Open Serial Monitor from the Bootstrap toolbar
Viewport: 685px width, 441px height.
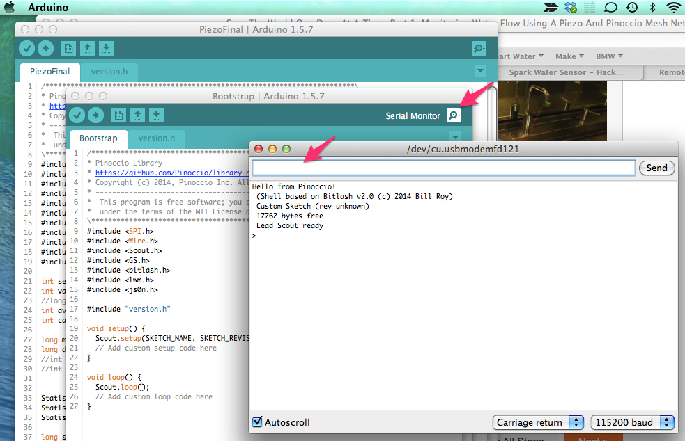454,115
